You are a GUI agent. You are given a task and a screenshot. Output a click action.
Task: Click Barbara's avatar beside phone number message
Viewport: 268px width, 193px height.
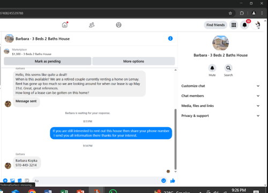pyautogui.click(x=8, y=166)
